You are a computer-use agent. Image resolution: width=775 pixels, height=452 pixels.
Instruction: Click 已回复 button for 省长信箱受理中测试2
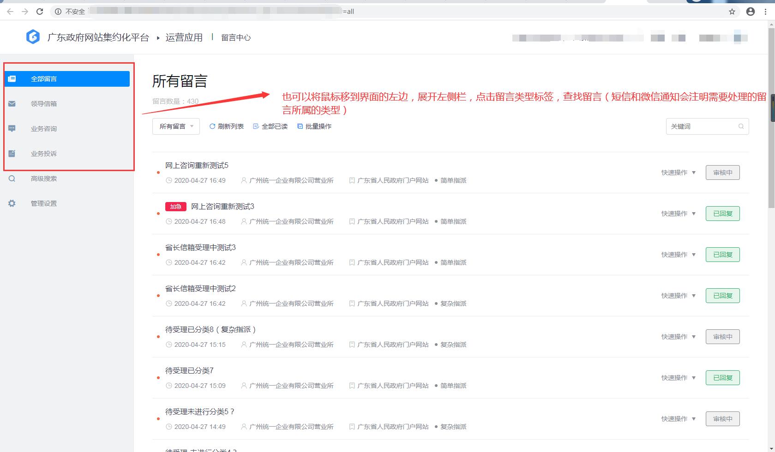[x=723, y=296]
